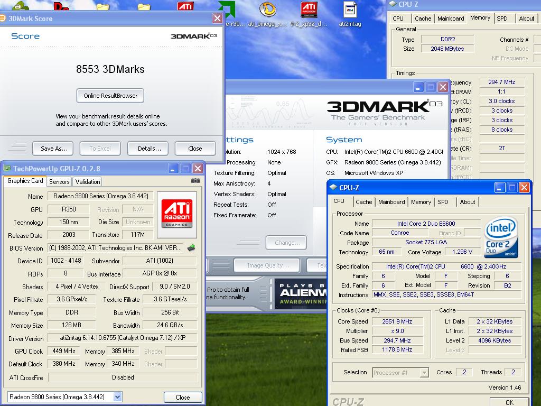Click the Rated FSB 1178.6 MHz value
This screenshot has height=406, width=541.
(x=397, y=350)
